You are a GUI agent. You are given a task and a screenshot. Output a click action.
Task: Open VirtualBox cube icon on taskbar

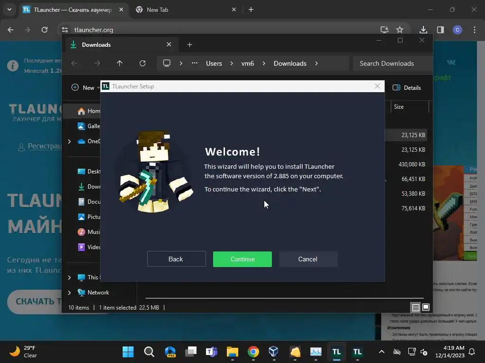(274, 352)
